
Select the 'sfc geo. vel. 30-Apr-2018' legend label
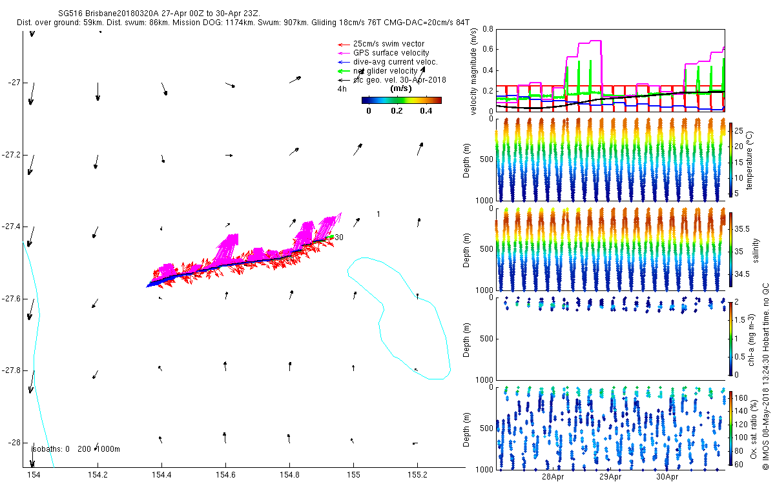tap(400, 80)
